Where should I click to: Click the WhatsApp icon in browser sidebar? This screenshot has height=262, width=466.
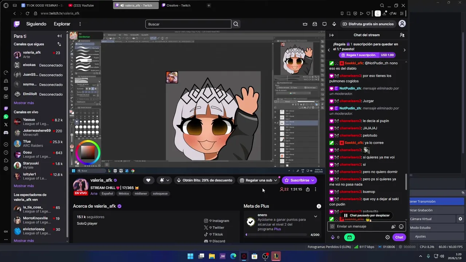coord(6,117)
